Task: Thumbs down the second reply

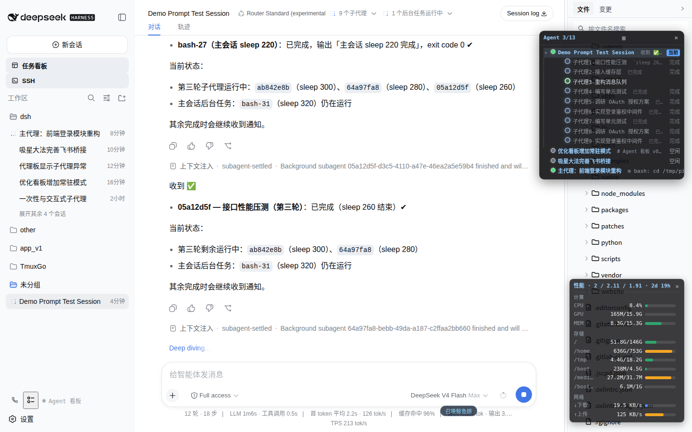Action: point(210,308)
